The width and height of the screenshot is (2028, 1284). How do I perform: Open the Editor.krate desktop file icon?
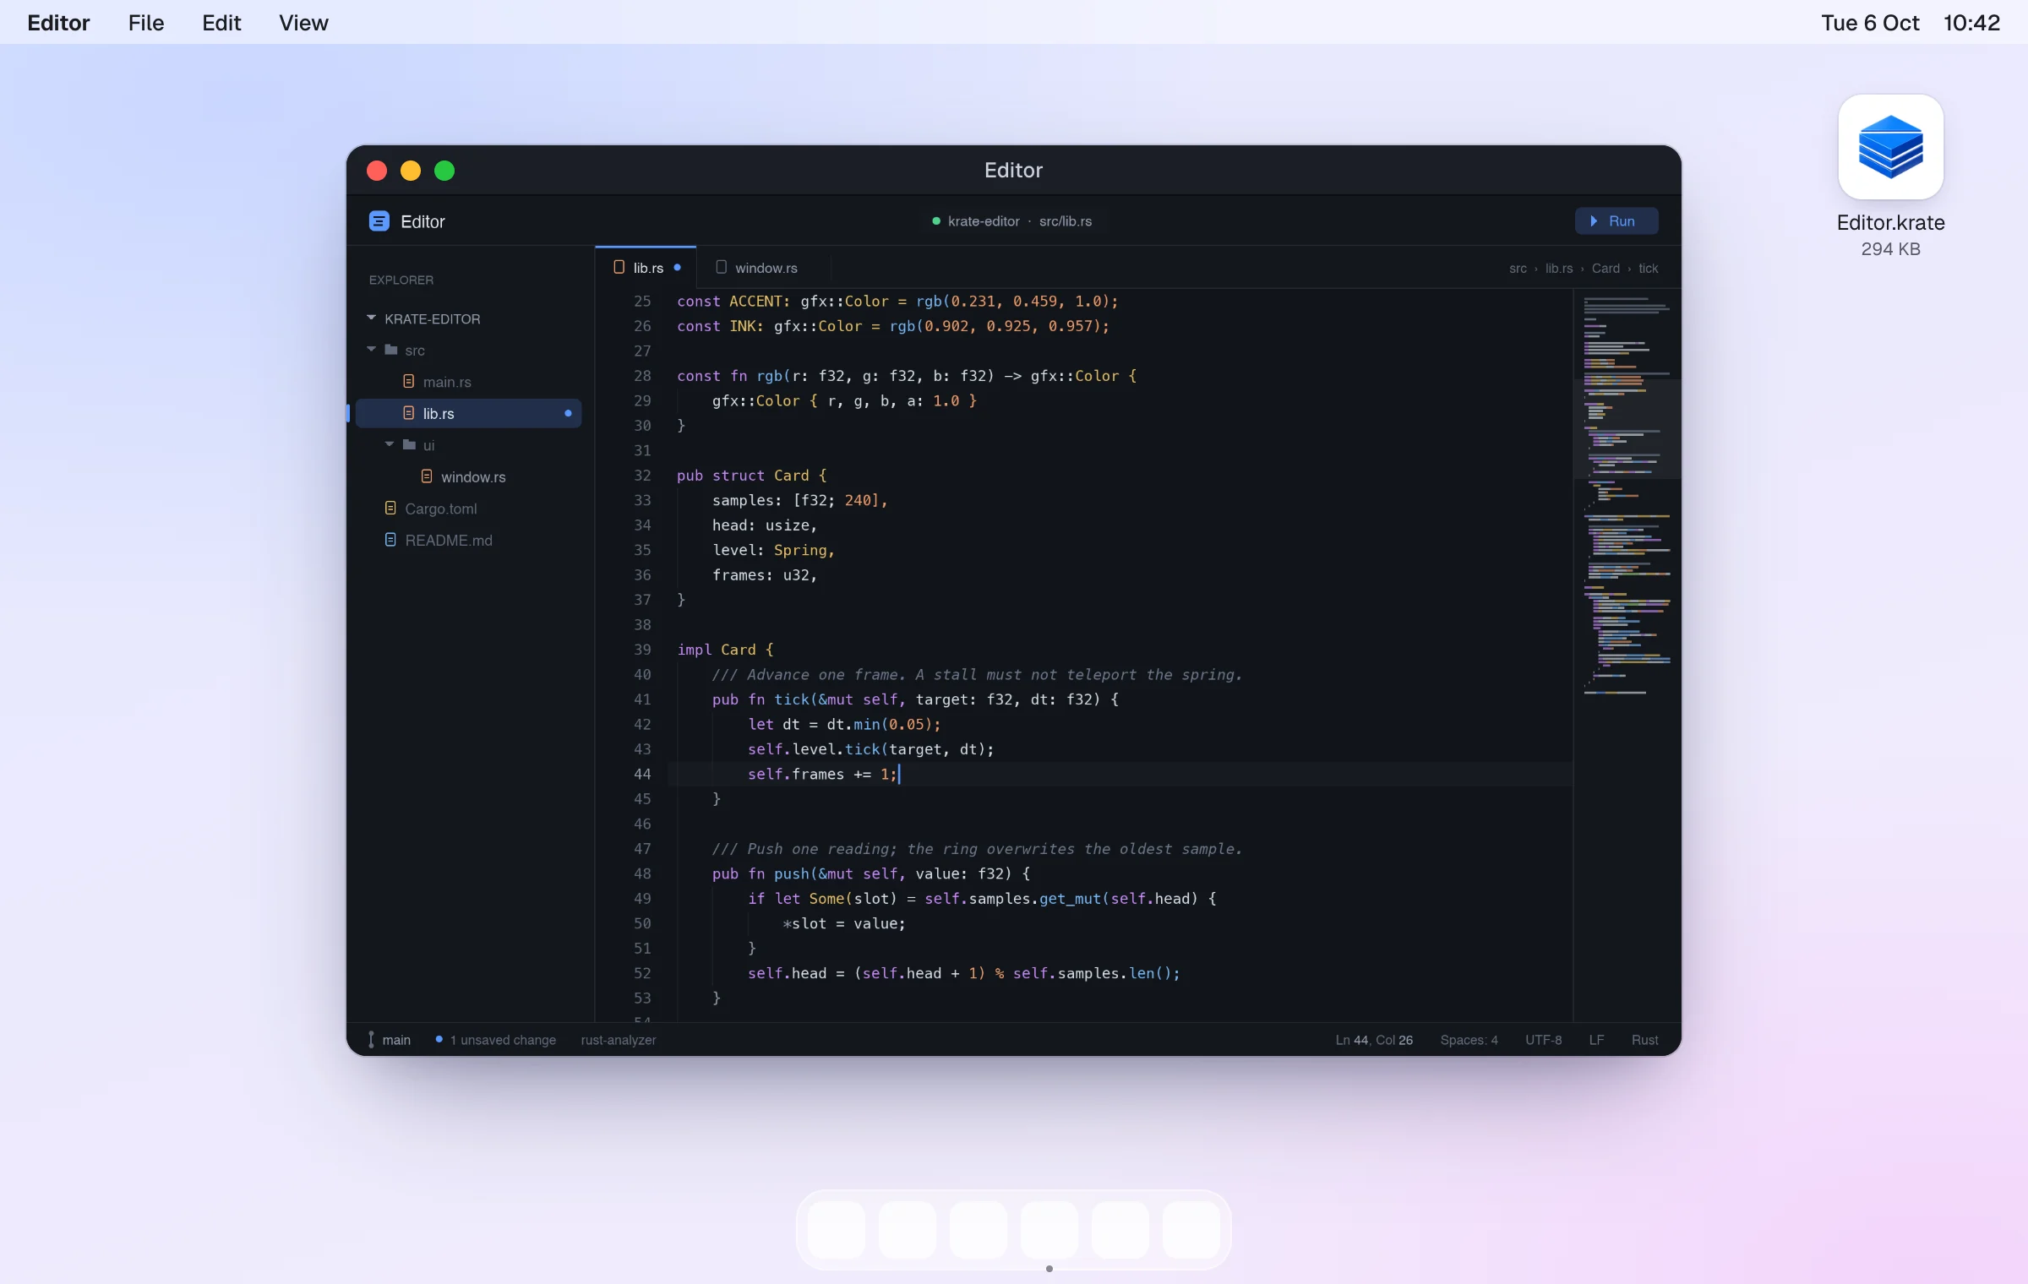(1891, 148)
